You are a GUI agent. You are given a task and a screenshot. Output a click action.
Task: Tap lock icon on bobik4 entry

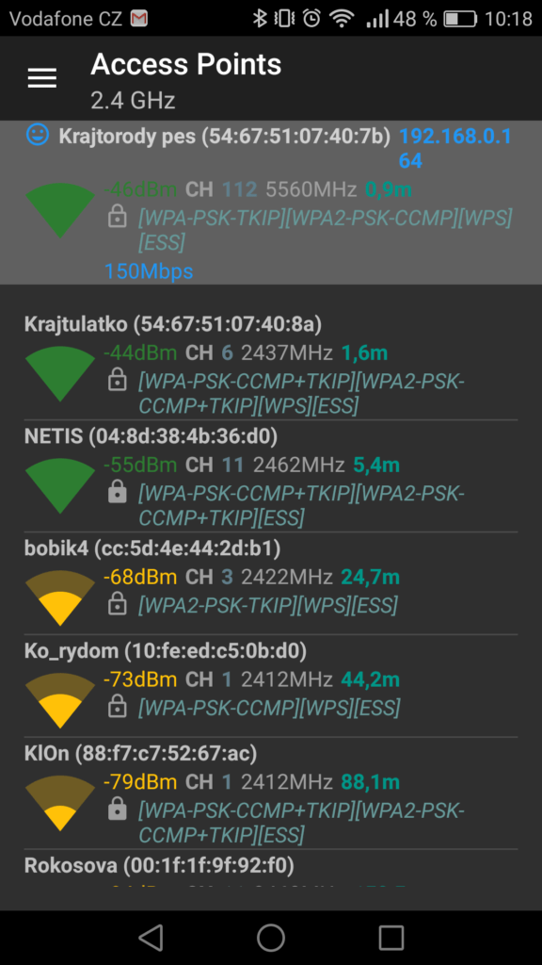coord(117,604)
